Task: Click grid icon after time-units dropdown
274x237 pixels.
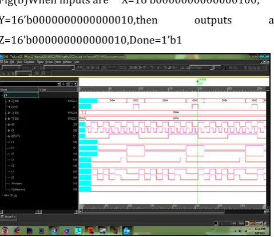Action: tap(37, 73)
